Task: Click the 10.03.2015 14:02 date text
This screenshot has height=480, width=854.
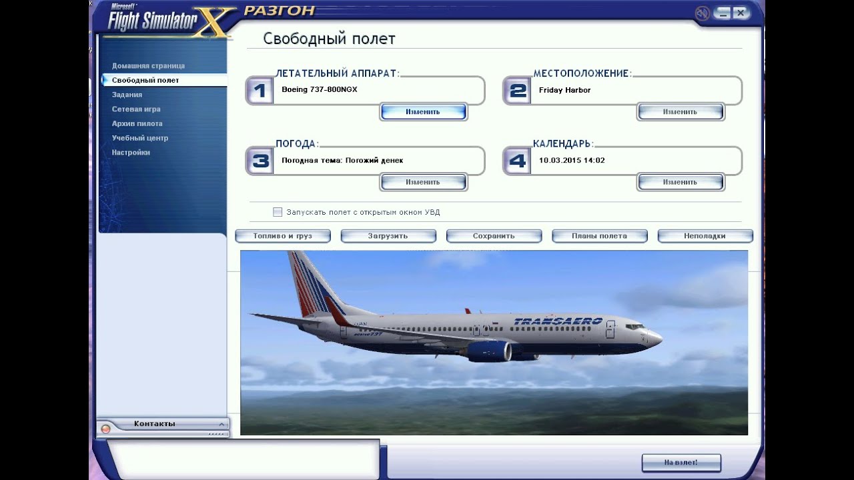Action: [x=572, y=161]
